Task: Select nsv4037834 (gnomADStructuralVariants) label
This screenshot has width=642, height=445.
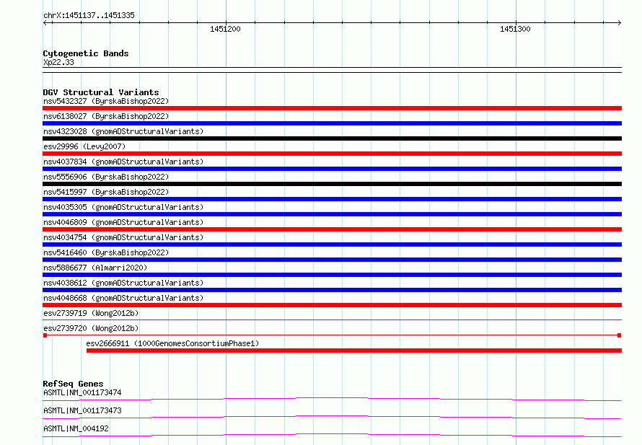Action: point(123,162)
